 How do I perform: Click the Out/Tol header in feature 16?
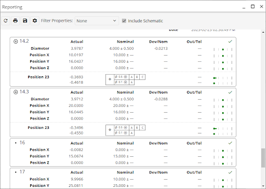[x=194, y=143]
